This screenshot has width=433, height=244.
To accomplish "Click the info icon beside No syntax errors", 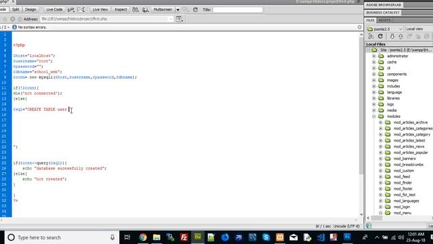I will (14, 27).
